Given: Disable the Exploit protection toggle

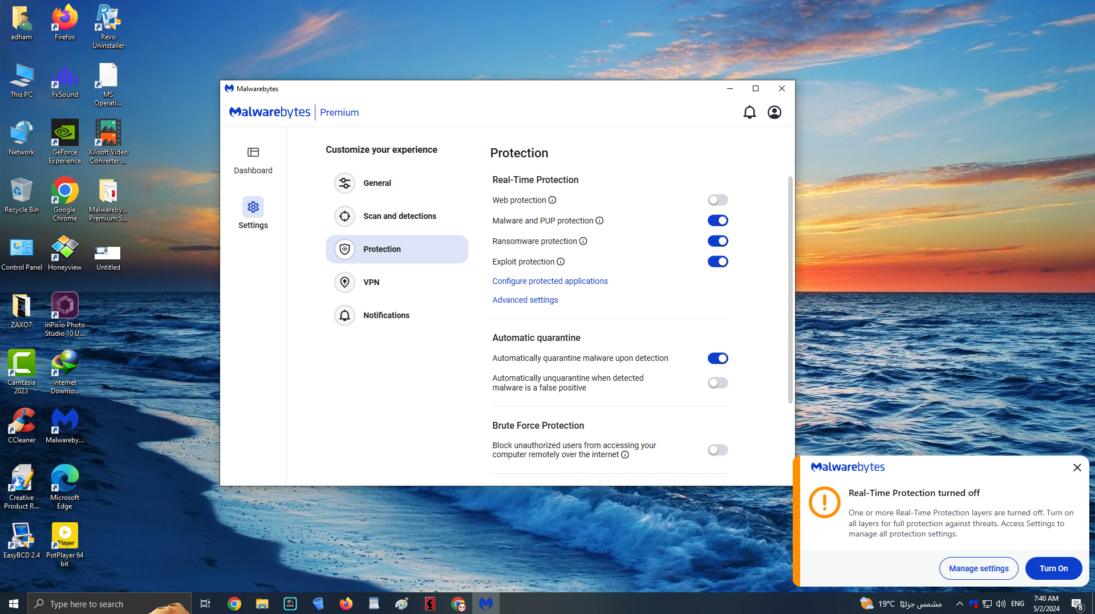Looking at the screenshot, I should [x=718, y=262].
